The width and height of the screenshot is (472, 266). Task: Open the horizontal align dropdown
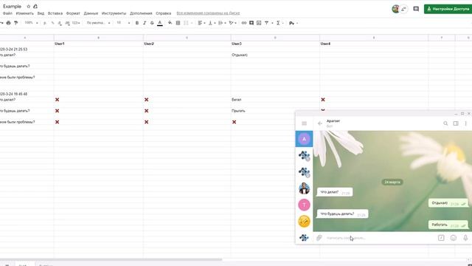click(x=201, y=23)
